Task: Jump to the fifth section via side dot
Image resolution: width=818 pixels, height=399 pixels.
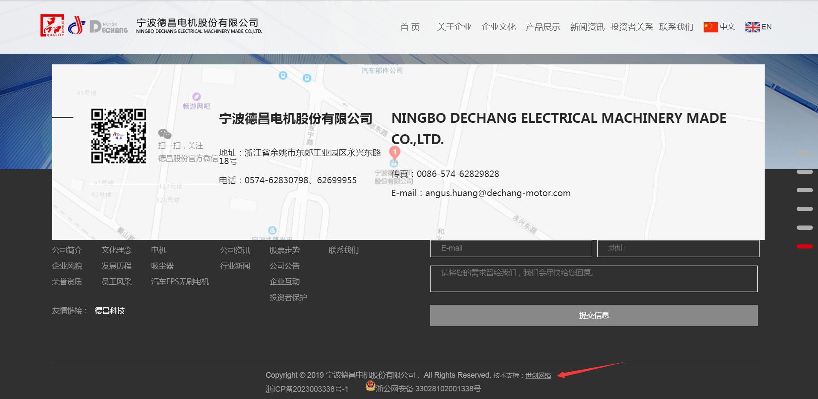Action: [x=804, y=228]
